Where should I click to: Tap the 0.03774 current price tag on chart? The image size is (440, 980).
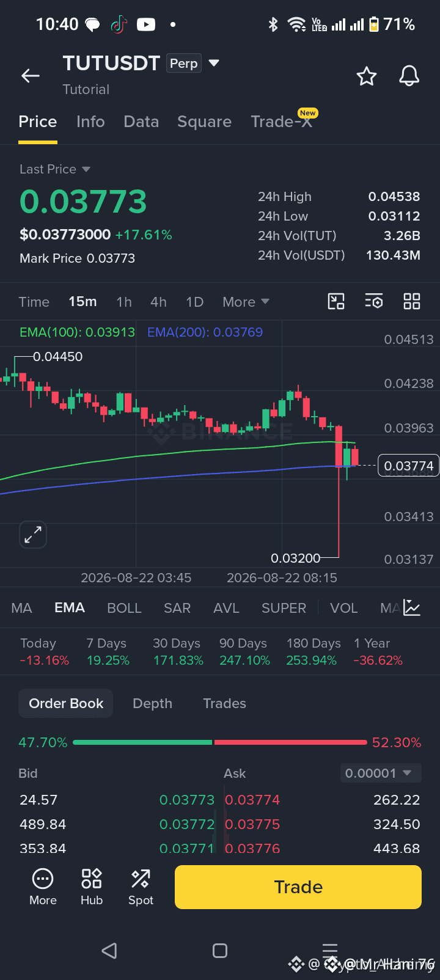(409, 466)
